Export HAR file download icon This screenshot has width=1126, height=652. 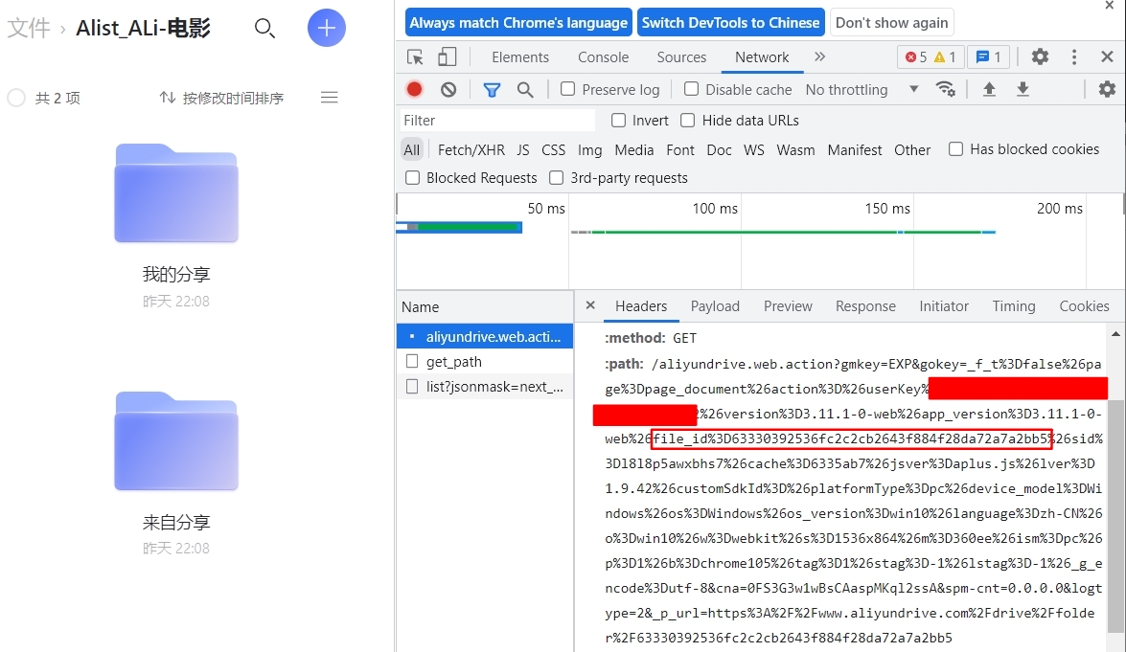tap(1023, 89)
